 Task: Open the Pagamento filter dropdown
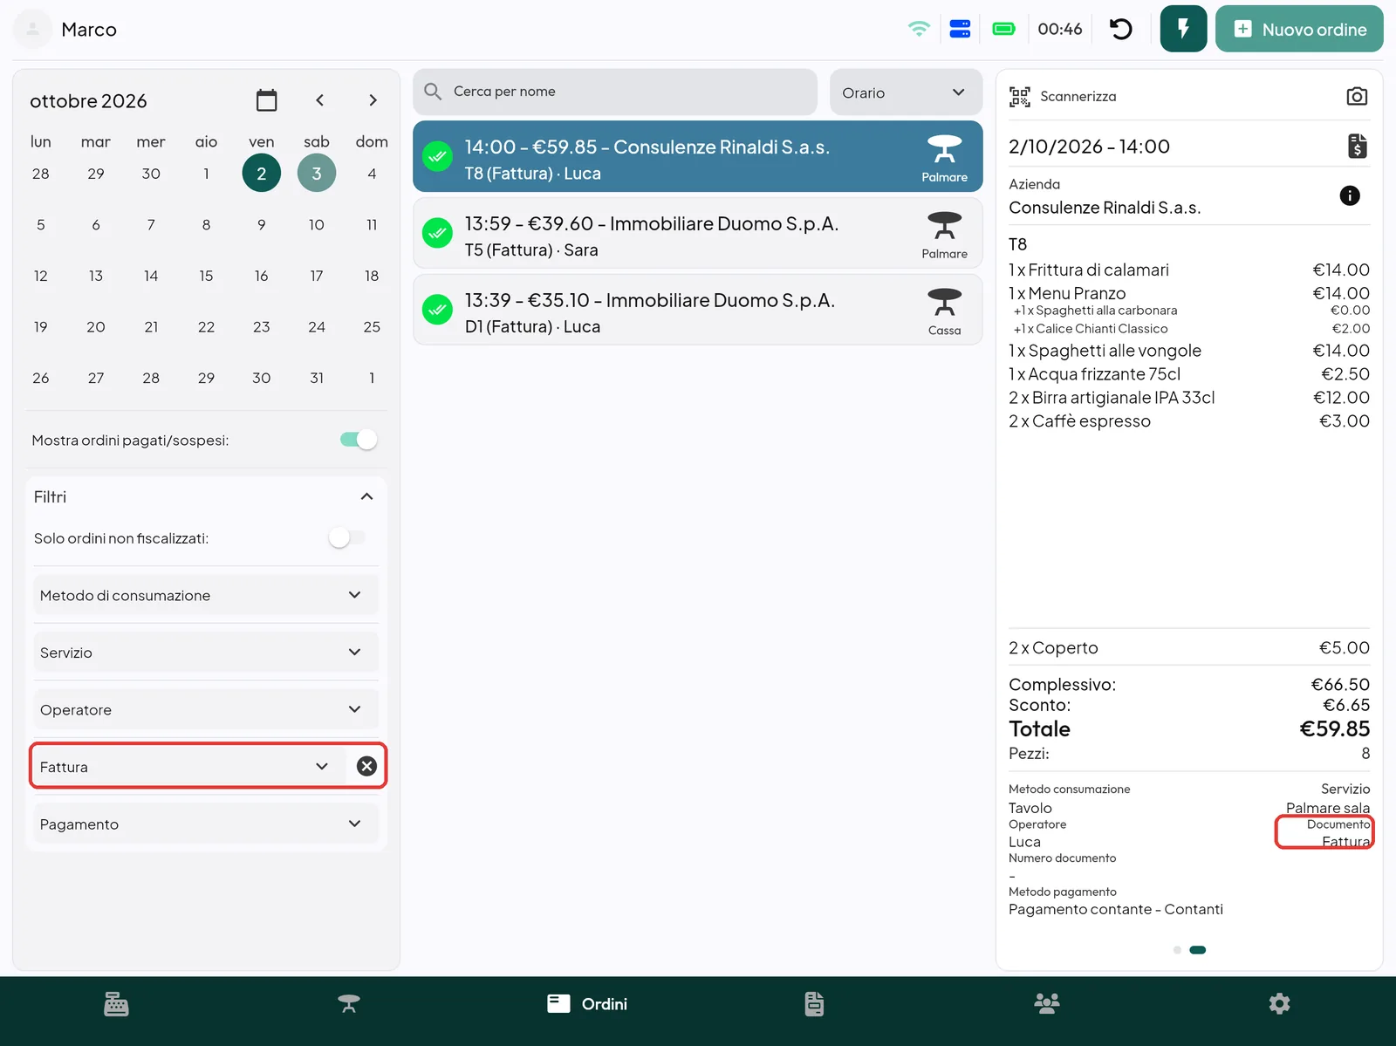(206, 824)
